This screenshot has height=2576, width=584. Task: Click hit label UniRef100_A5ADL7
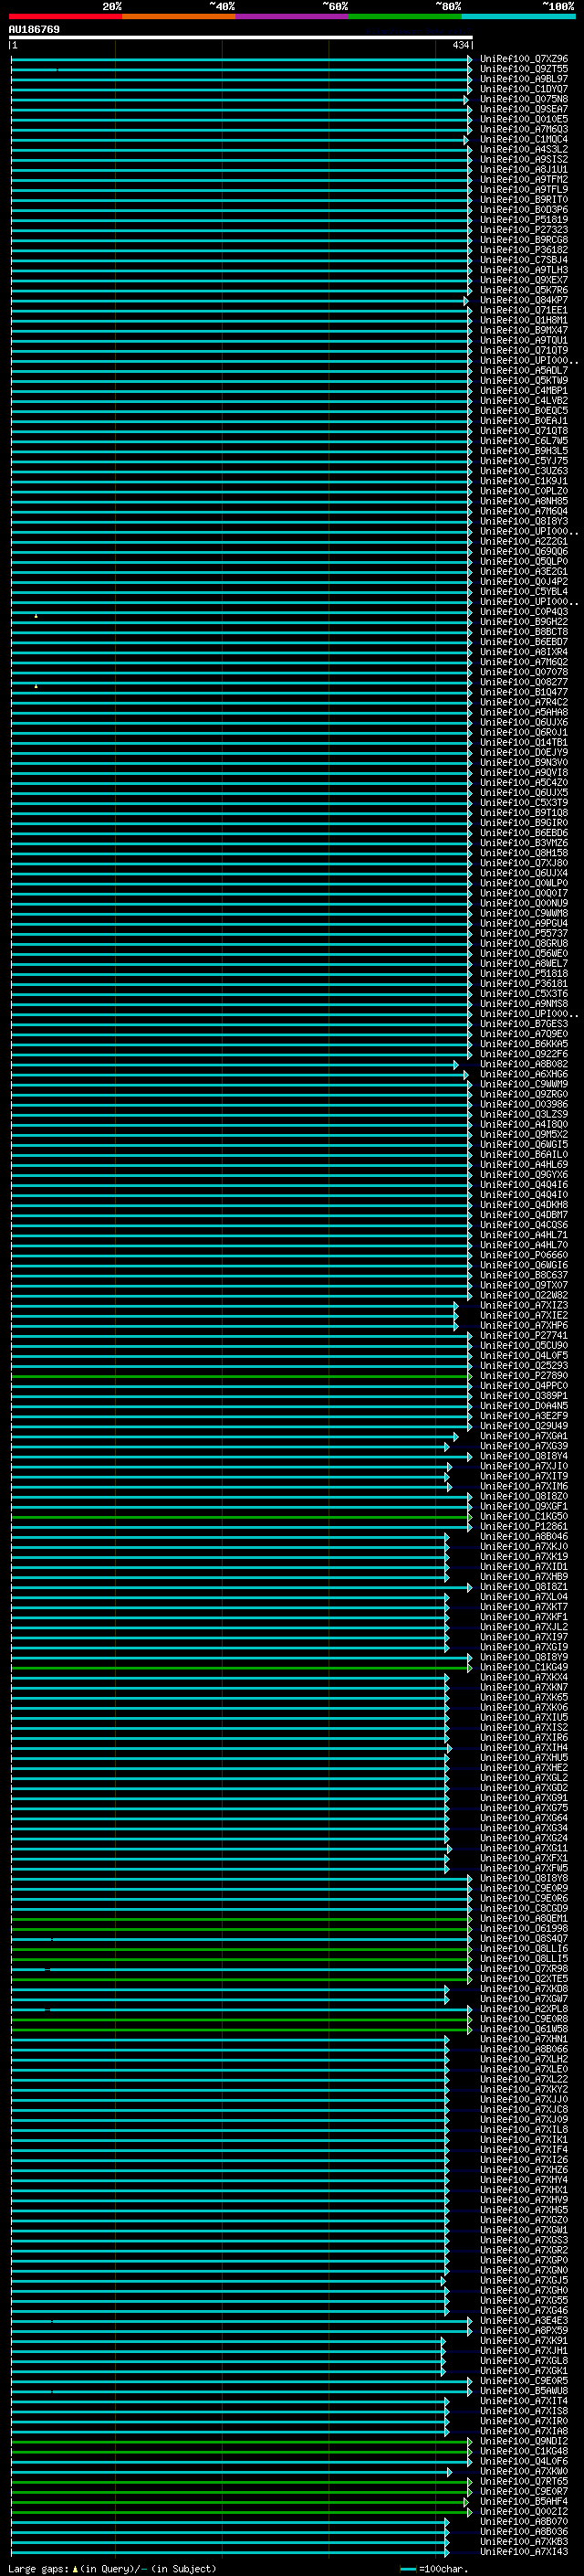(x=524, y=370)
